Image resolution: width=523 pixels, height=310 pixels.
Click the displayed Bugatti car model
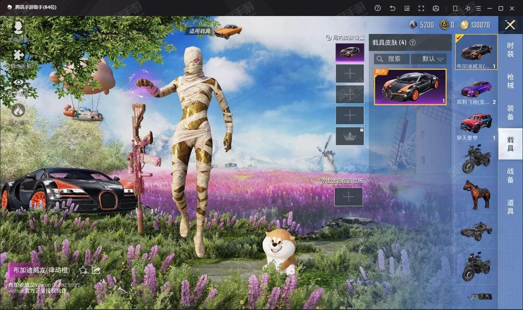click(69, 190)
